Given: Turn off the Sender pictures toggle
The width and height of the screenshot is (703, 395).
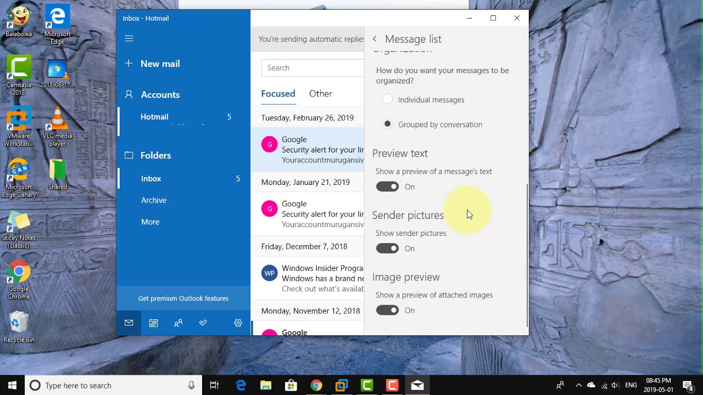Looking at the screenshot, I should [x=388, y=249].
